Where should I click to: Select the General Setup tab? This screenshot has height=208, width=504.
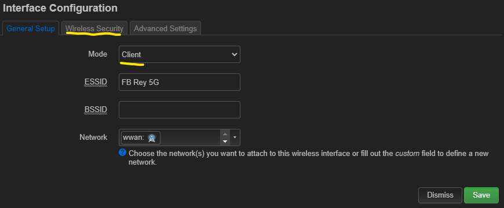point(31,28)
